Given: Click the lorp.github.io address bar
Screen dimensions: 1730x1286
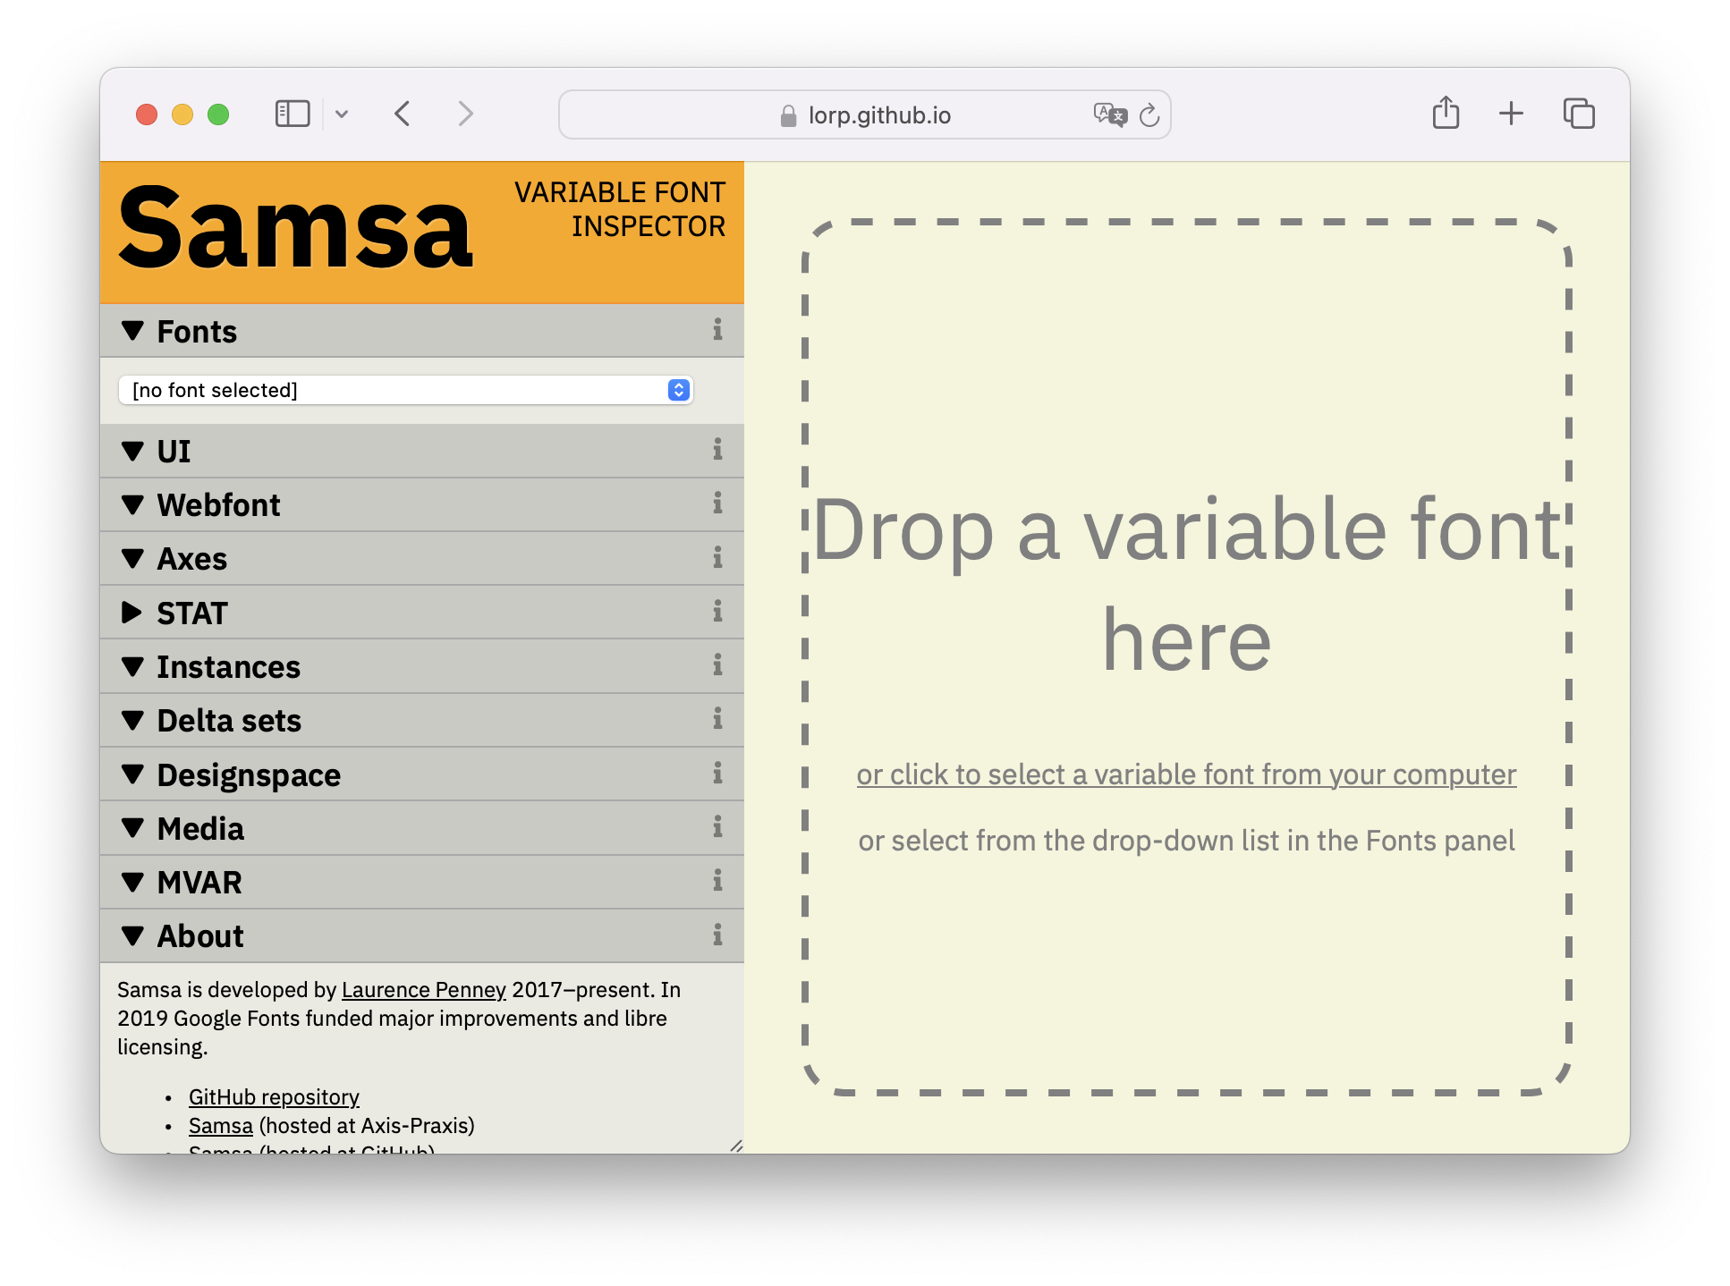Looking at the screenshot, I should click(878, 115).
